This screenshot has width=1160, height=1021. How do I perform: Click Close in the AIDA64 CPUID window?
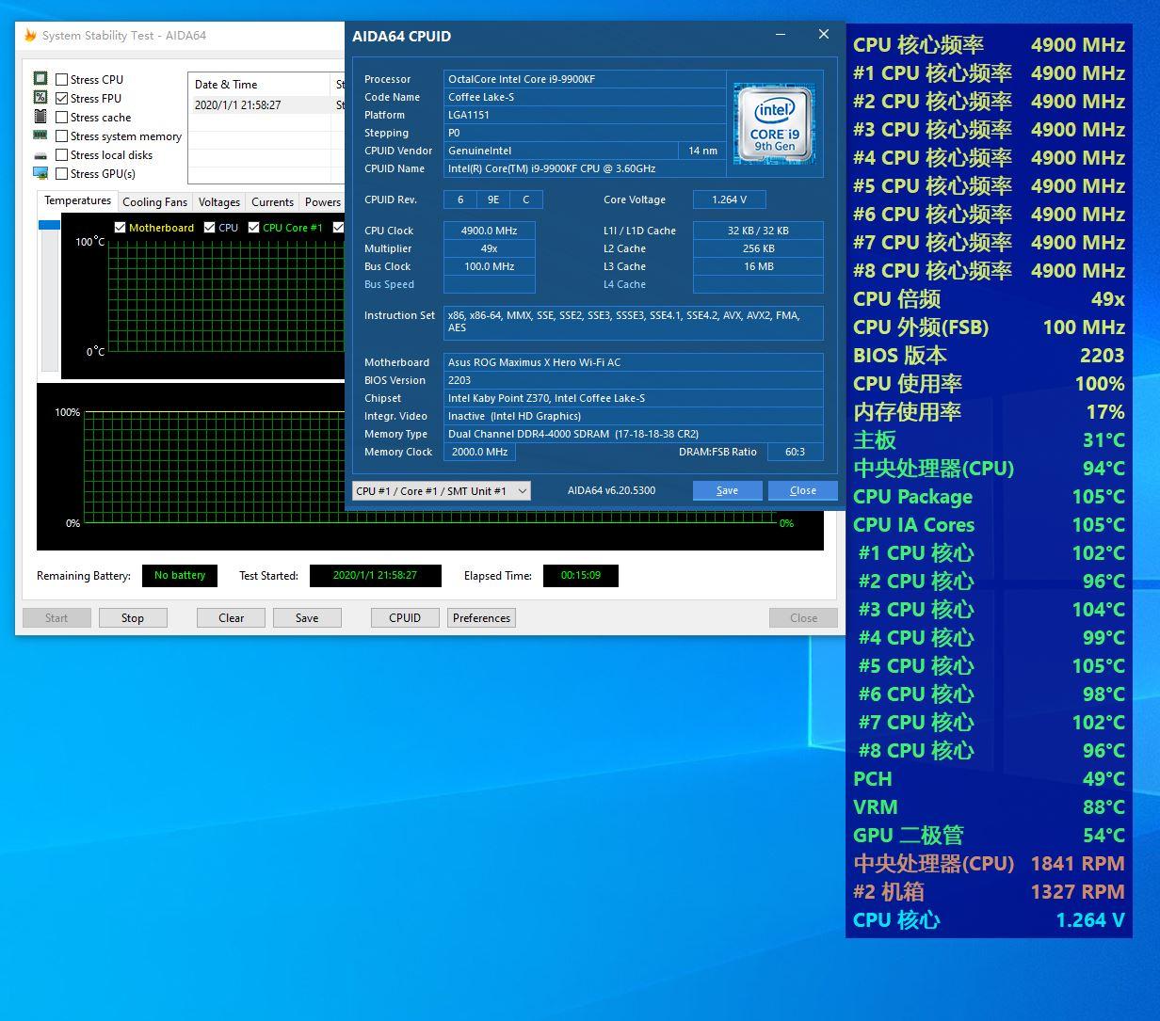803,490
